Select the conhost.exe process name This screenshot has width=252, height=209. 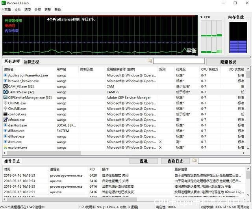[x=17, y=114]
